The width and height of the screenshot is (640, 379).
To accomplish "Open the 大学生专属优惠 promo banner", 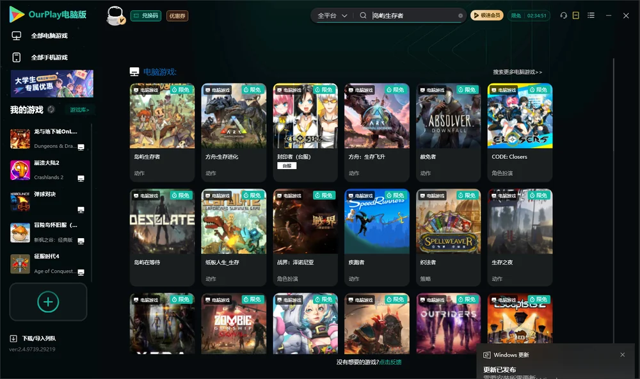I will (x=52, y=84).
